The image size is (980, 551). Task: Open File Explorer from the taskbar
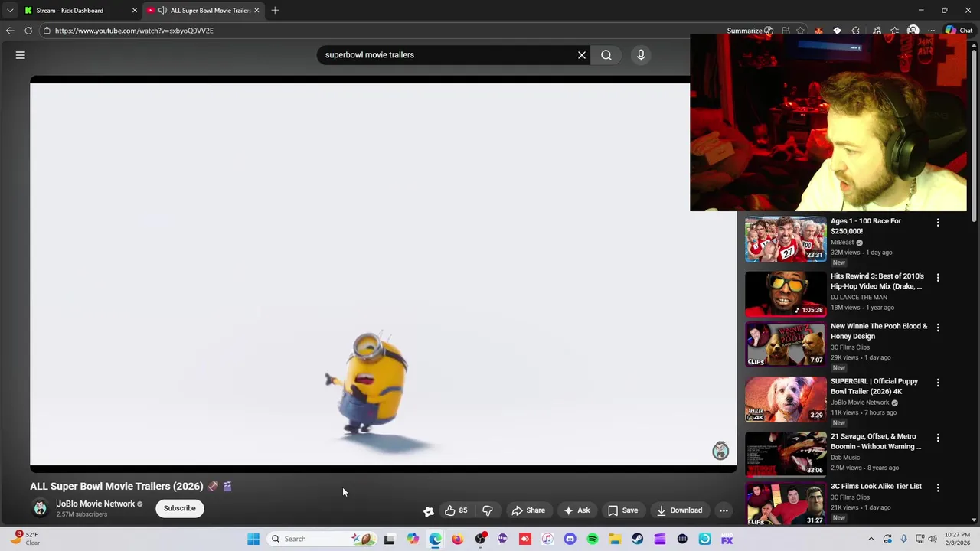615,539
